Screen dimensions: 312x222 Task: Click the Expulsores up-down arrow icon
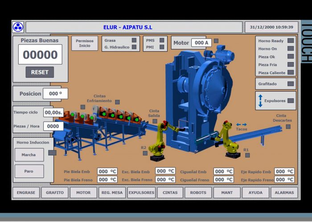[x=261, y=101]
